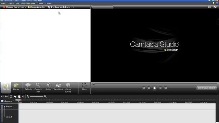Click Import media button
Viewport: 219px width, 123px height.
pyautogui.click(x=36, y=7)
